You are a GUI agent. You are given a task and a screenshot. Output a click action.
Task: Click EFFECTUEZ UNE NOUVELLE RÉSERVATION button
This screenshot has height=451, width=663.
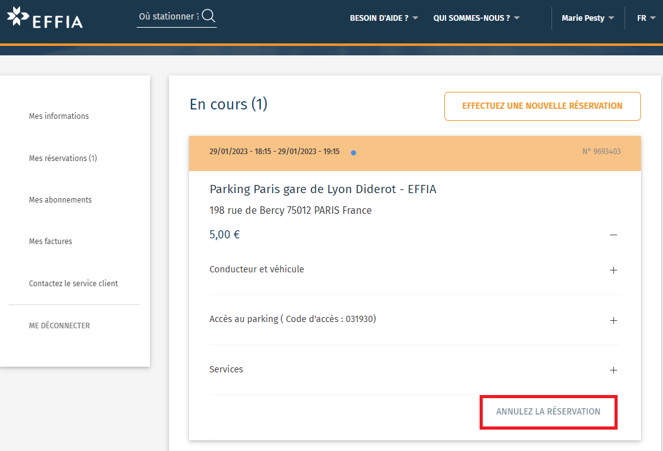[x=542, y=106]
